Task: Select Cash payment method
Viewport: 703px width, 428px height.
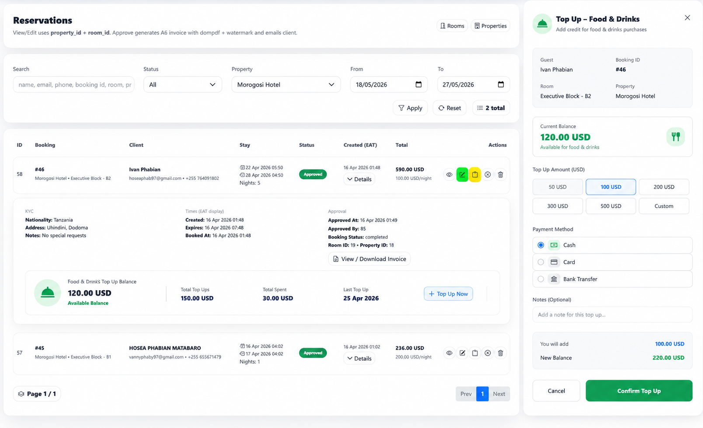Action: [612, 245]
